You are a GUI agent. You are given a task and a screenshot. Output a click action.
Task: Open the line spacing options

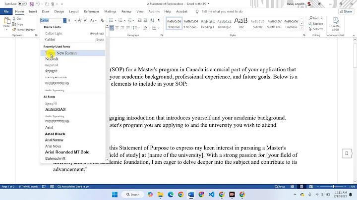(136, 28)
